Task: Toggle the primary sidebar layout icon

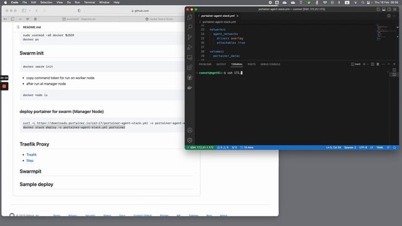Action: point(378,9)
